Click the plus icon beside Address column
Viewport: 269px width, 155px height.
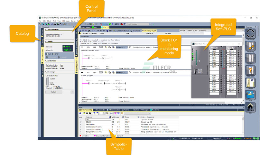(x=79, y=33)
